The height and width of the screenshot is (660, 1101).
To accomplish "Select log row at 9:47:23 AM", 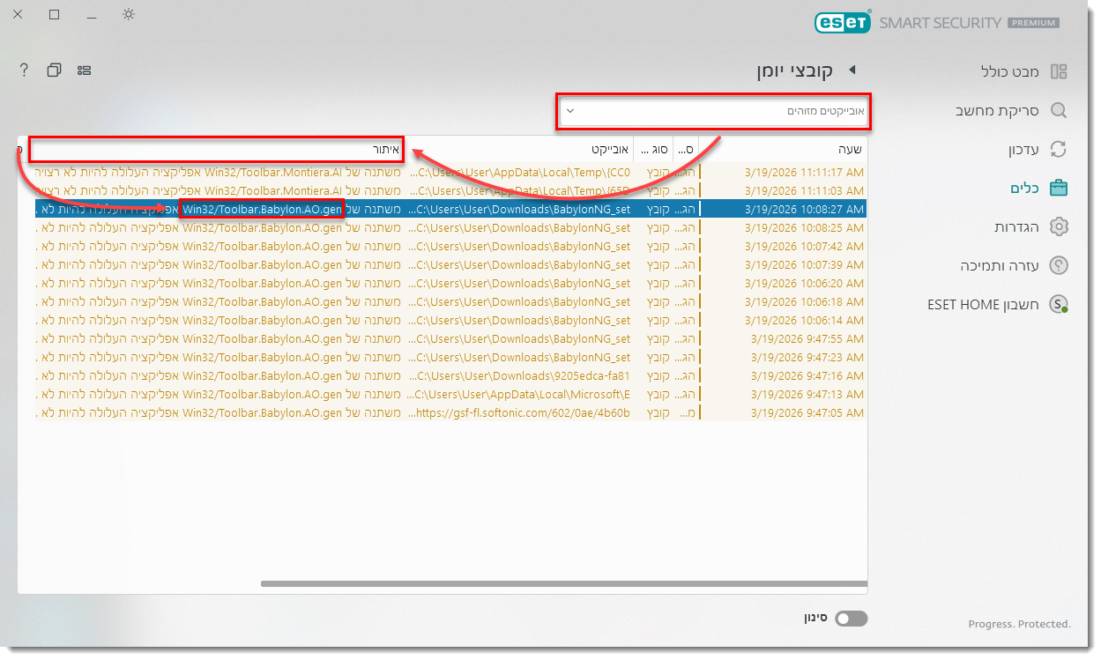I will [451, 357].
